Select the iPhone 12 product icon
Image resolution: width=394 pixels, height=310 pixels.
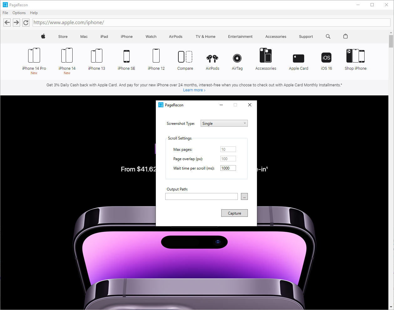pos(156,56)
